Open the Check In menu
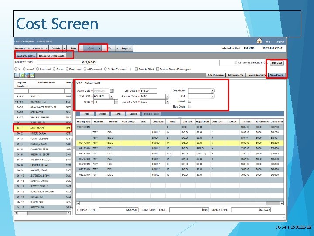314x236 pixels. (x=38, y=49)
